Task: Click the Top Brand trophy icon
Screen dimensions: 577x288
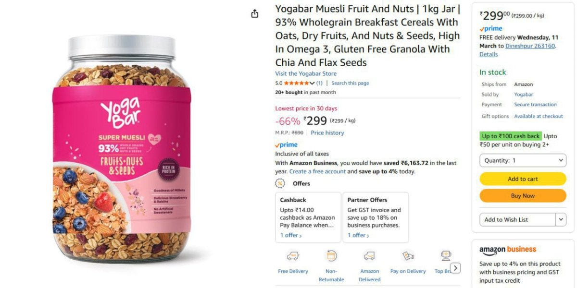Action: 446,256
